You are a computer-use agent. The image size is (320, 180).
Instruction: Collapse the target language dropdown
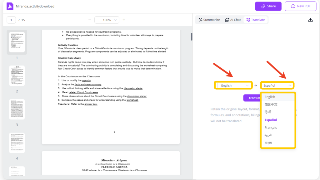pyautogui.click(x=277, y=85)
